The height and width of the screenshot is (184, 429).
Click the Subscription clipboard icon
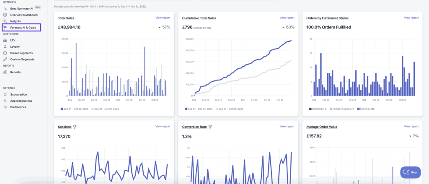(5, 94)
